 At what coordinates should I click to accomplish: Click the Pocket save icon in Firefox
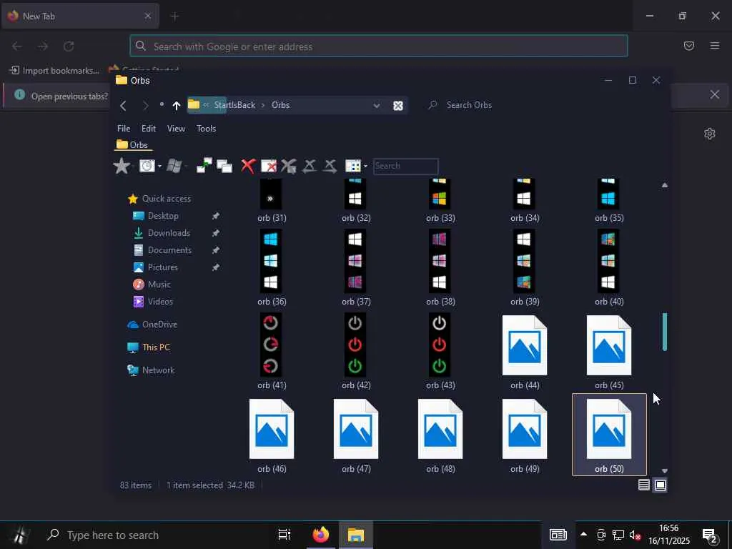point(689,46)
